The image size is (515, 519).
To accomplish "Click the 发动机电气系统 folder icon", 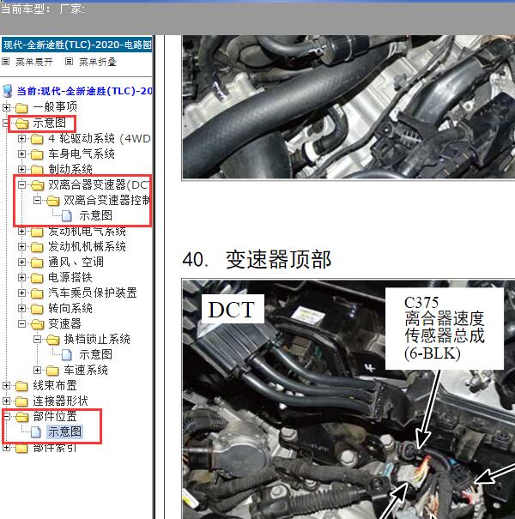I will pyautogui.click(x=37, y=232).
